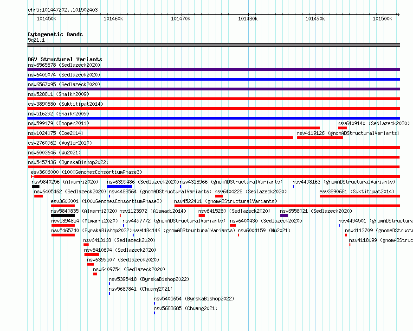The width and height of the screenshot is (413, 331).
Task: Select nsv4119126 gnomAD variant label
Action: tap(348, 133)
